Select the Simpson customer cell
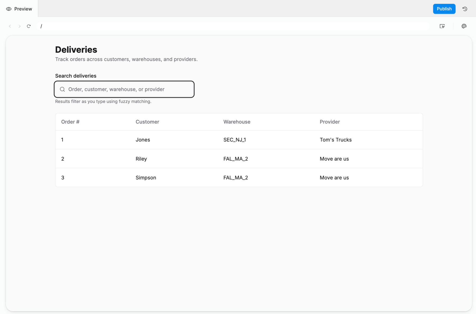Screen dimensions: 476x314 coord(146,178)
